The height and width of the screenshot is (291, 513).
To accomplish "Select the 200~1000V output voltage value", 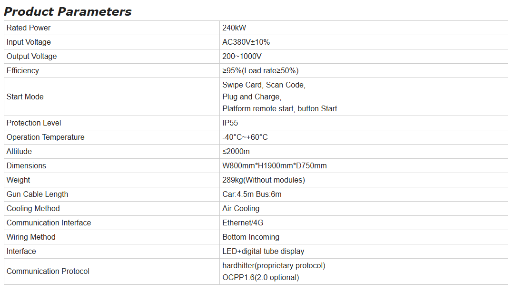I will (242, 56).
